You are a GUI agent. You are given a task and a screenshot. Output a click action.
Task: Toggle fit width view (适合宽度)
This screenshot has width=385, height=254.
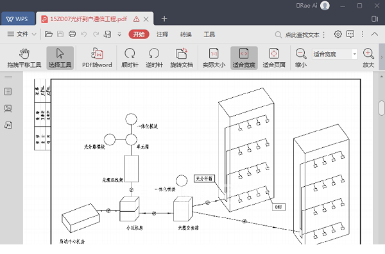click(244, 58)
